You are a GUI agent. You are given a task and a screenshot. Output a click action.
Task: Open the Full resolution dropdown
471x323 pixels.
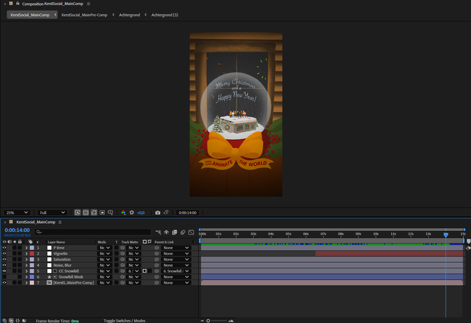point(52,213)
